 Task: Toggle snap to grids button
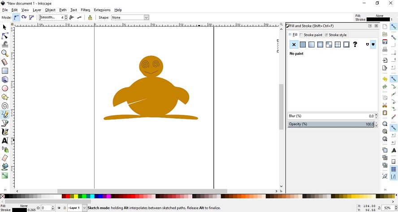[x=394, y=169]
